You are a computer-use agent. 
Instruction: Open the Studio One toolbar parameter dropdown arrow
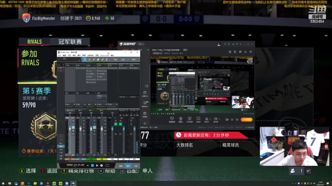tap(79, 60)
